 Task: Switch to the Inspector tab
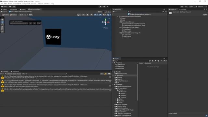coord(173,9)
